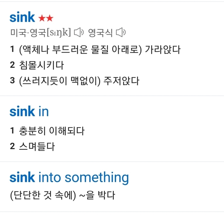Click the note '(액체나 부드러운 물질 아래로)'
The image size is (224, 215).
(x=80, y=50)
